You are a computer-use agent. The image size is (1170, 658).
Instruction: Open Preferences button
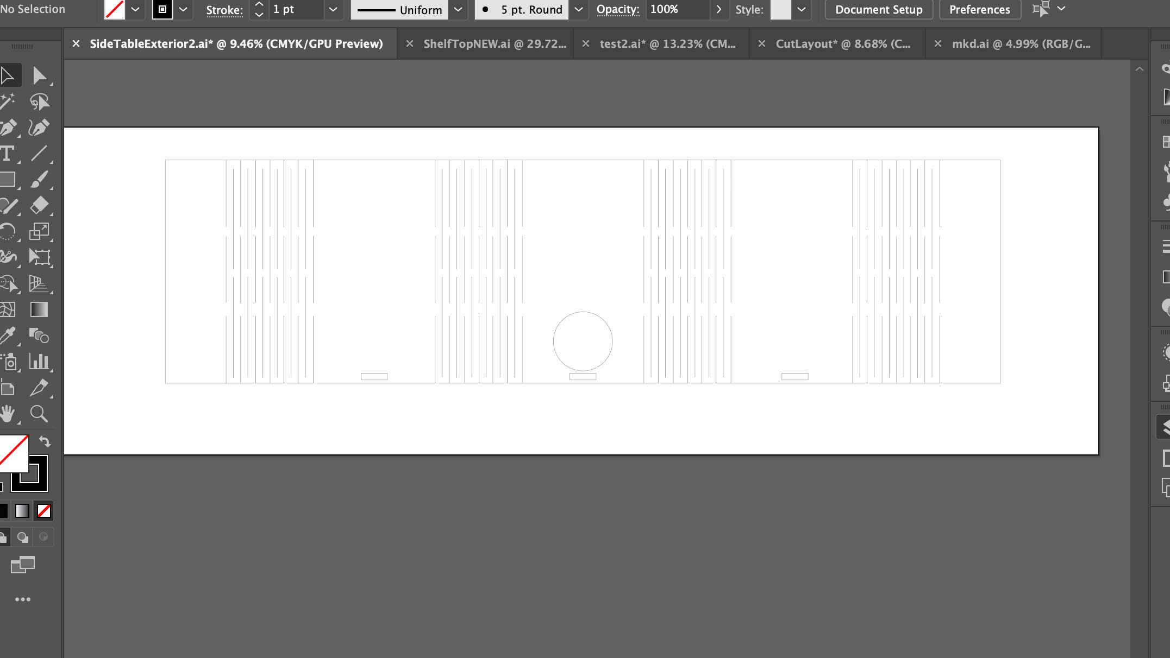pos(979,10)
